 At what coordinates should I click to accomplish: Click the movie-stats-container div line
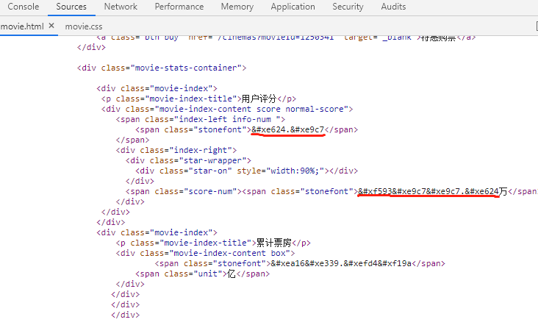(x=162, y=68)
